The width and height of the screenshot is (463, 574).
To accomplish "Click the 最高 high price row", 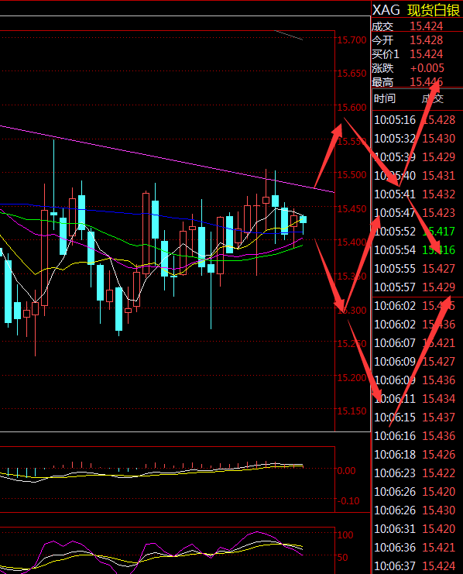I will [x=417, y=82].
